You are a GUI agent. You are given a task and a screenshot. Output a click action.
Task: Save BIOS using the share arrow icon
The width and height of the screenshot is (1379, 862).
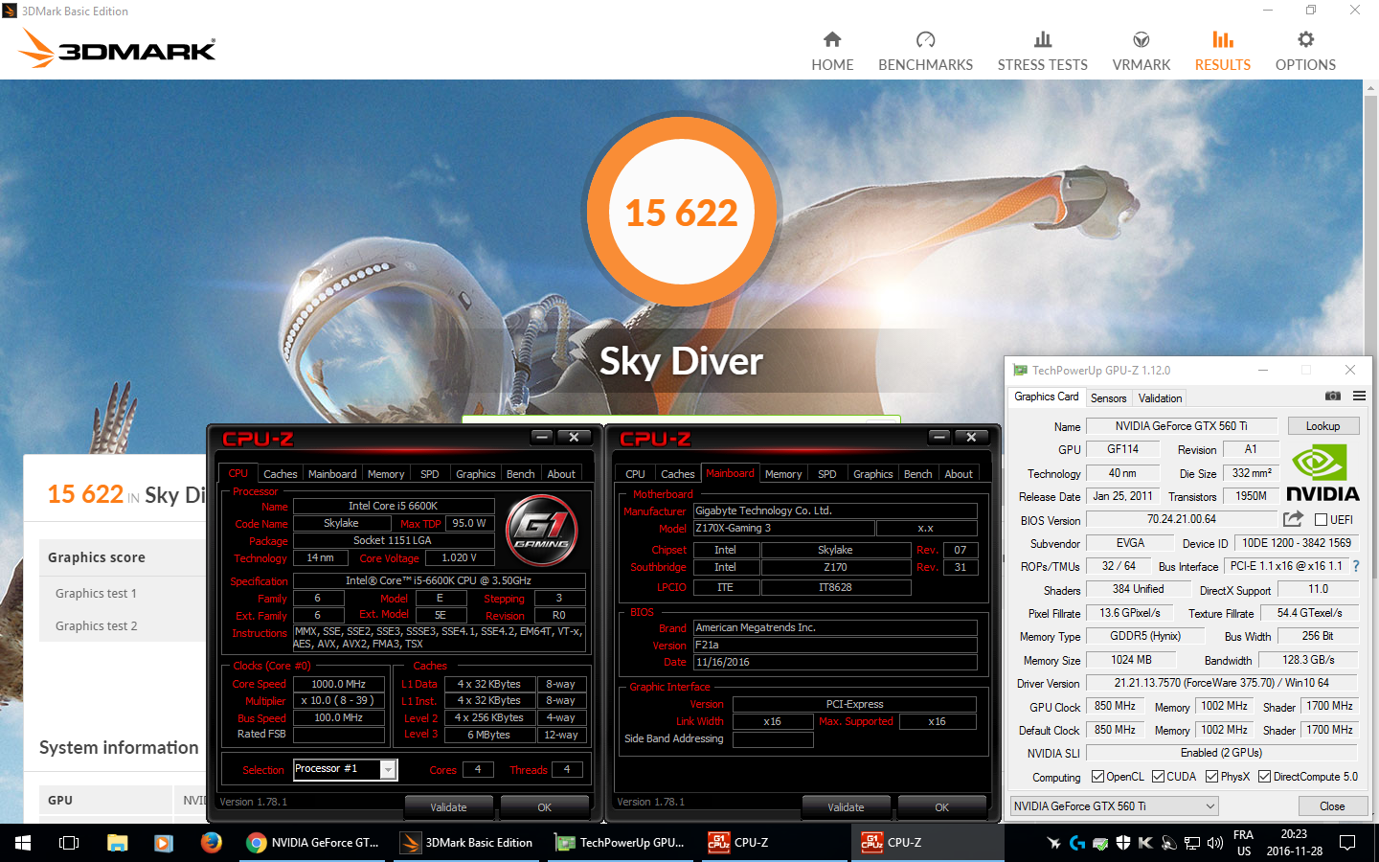pyautogui.click(x=1293, y=519)
